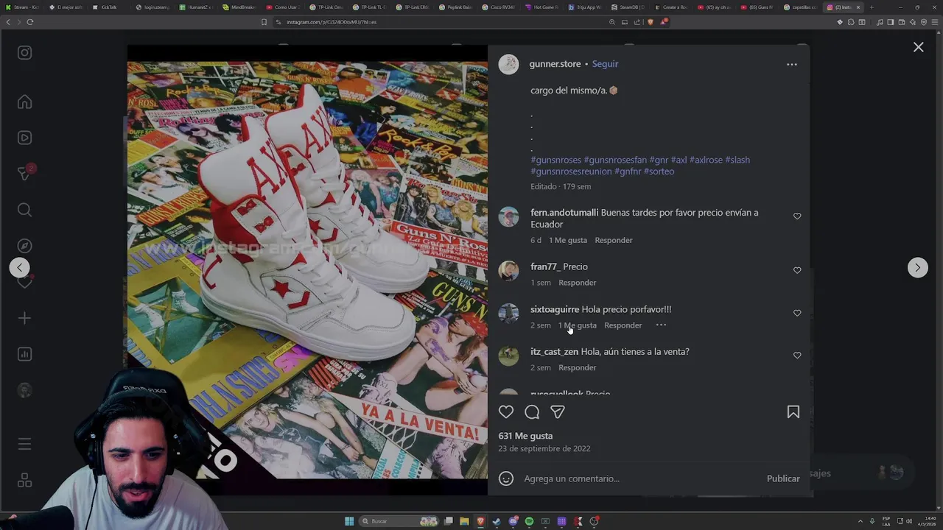Open the profile avatar in sidebar
The image size is (943, 530).
tap(24, 390)
